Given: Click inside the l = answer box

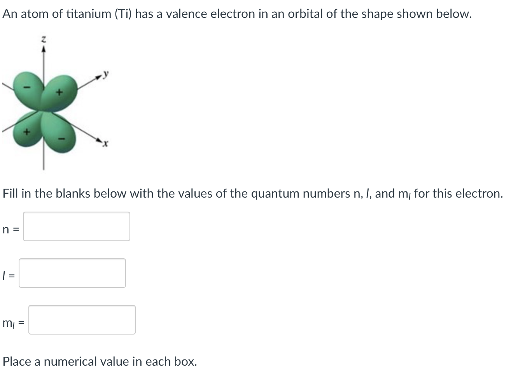Looking at the screenshot, I should (x=72, y=273).
